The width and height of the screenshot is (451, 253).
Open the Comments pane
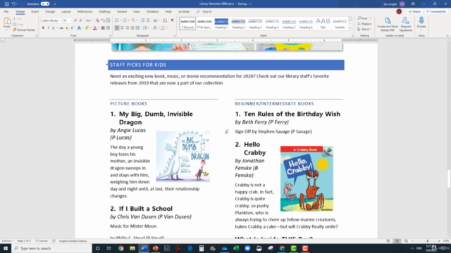436,12
